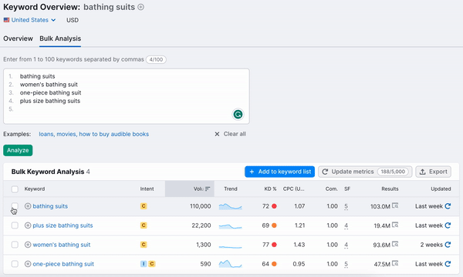Click the Results column header

point(390,189)
